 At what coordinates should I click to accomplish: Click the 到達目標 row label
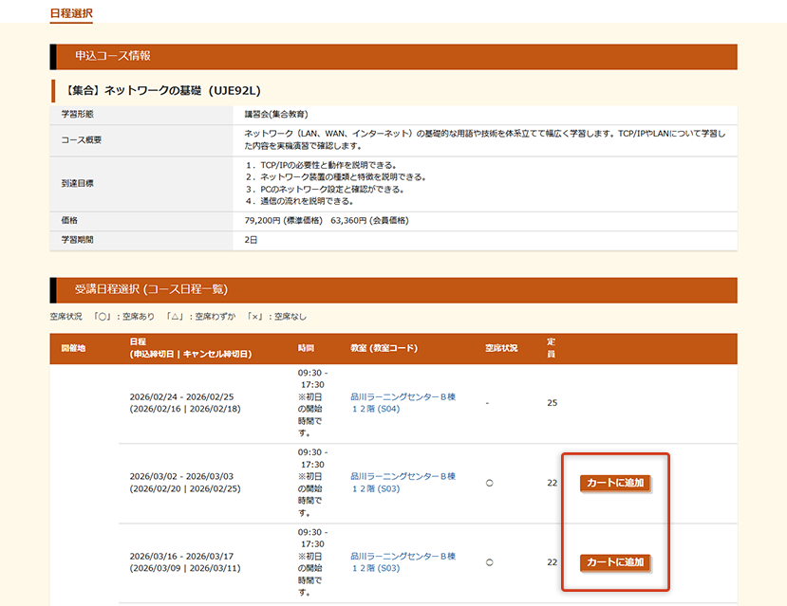click(77, 183)
